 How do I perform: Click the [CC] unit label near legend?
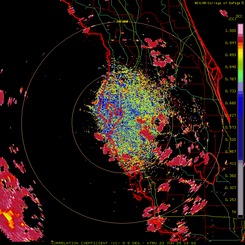pos(232,19)
